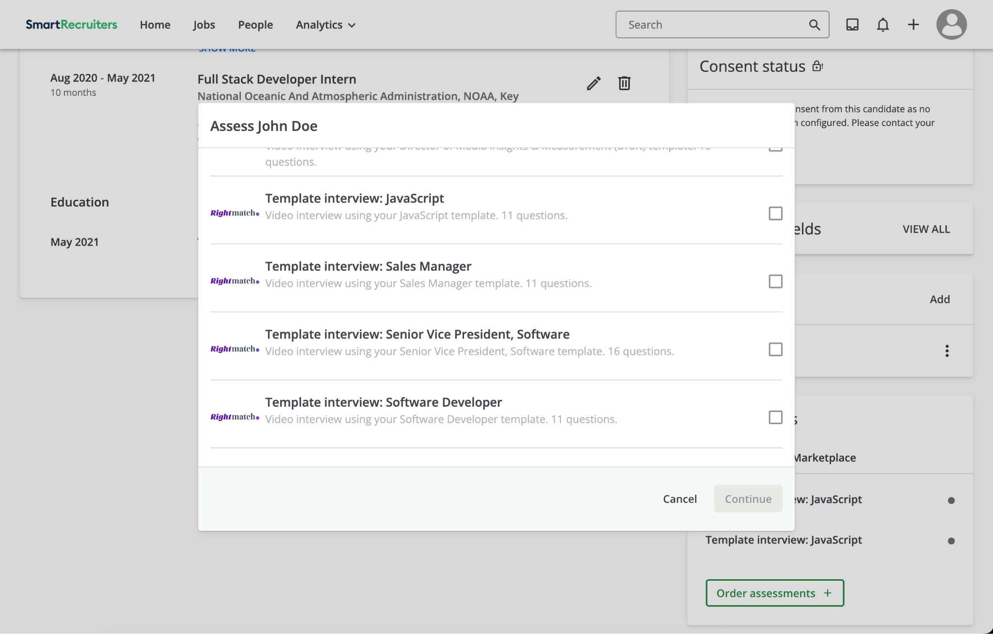This screenshot has width=993, height=634.
Task: Edit Full Stack Developer Intern entry
Action: [x=593, y=83]
